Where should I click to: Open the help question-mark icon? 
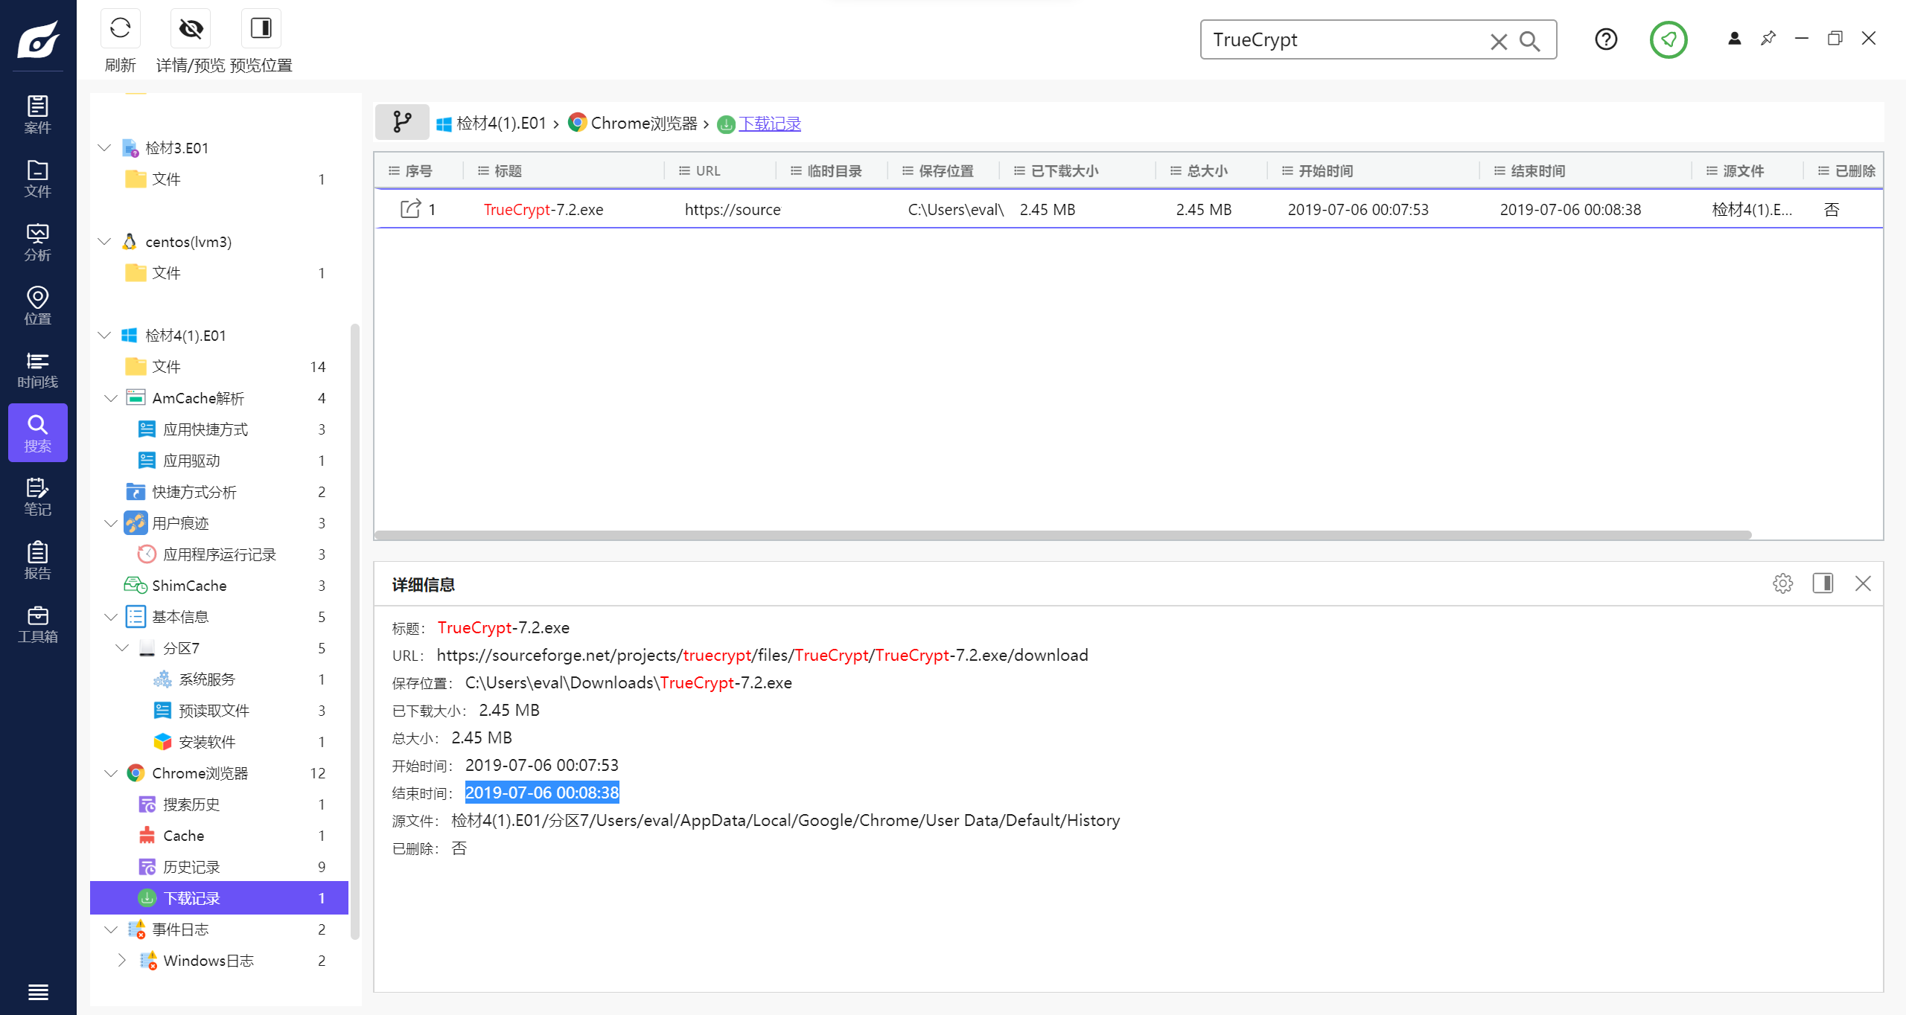(x=1606, y=39)
